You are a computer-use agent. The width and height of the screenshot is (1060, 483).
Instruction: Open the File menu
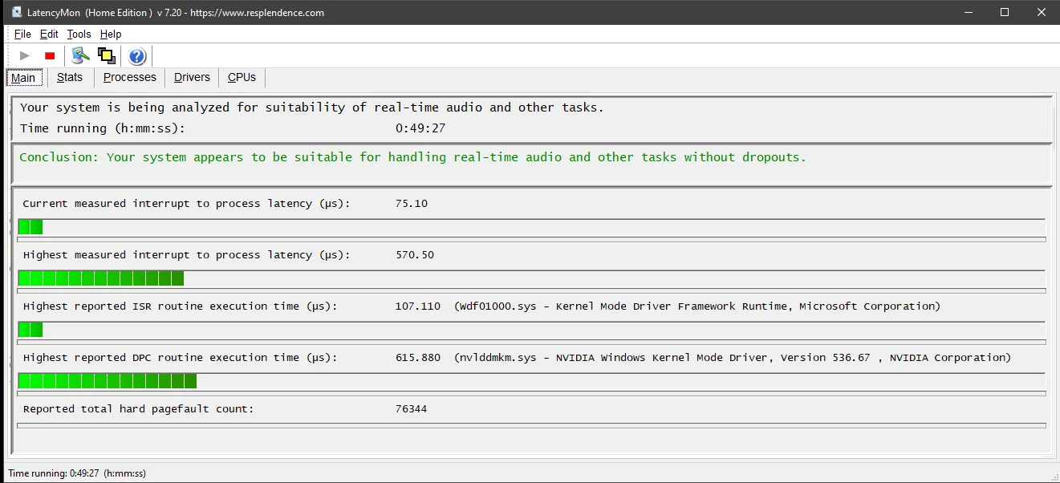tap(22, 34)
